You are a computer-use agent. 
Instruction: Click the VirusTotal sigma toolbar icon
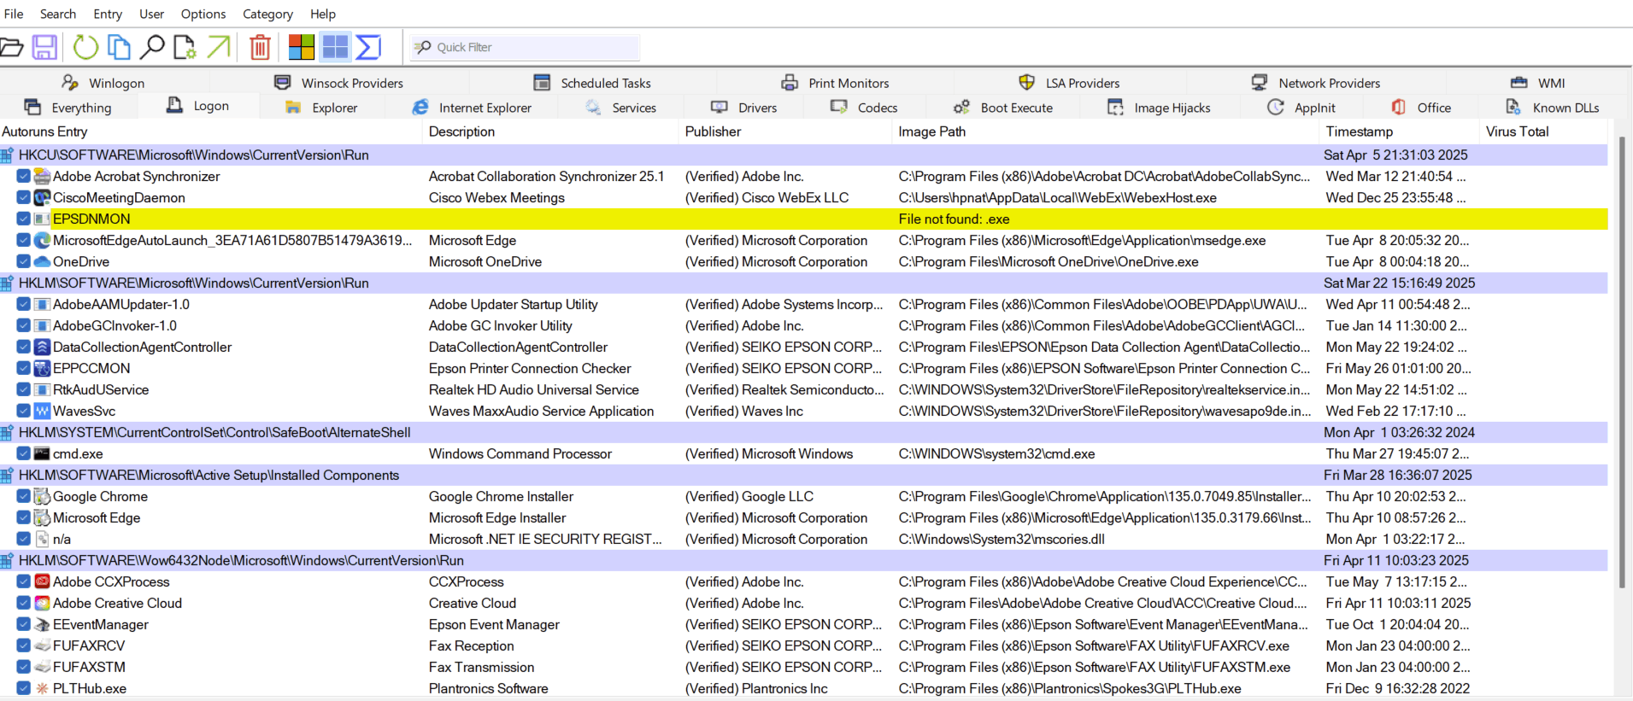pos(368,47)
